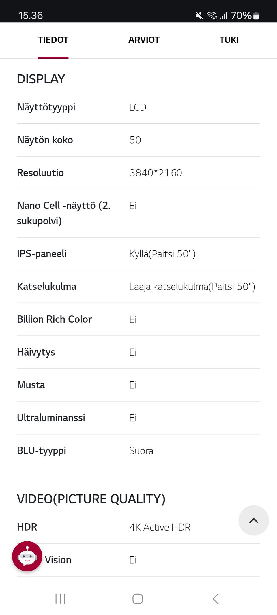The image size is (277, 615).
Task: Tap the clock time in status bar
Action: click(31, 16)
